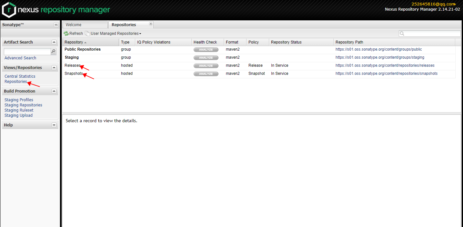463x227 pixels.
Task: Sort by Repository Path column header
Action: (394, 42)
